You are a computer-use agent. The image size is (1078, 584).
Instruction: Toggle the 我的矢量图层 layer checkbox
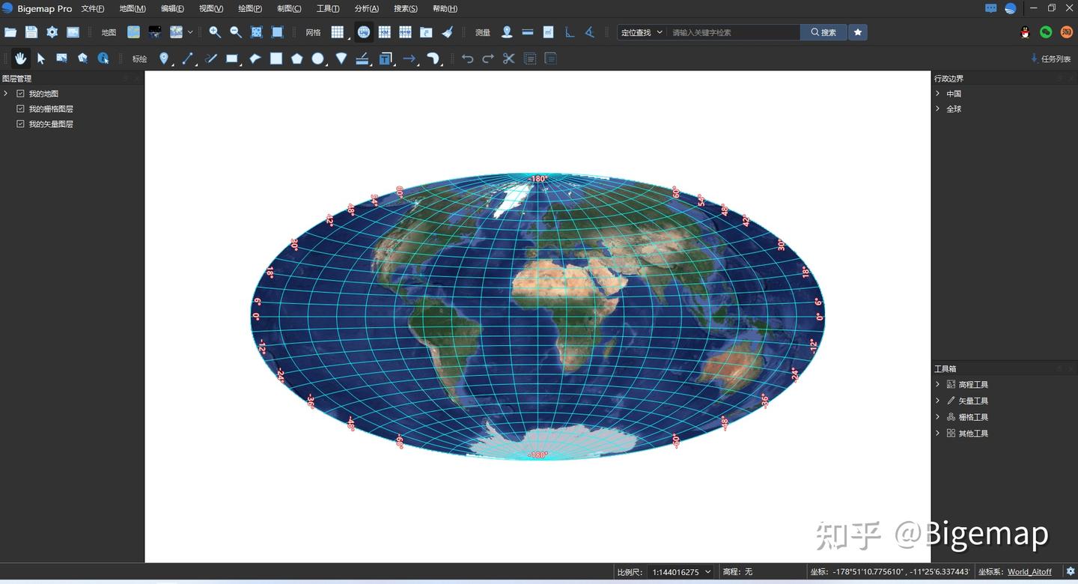20,124
